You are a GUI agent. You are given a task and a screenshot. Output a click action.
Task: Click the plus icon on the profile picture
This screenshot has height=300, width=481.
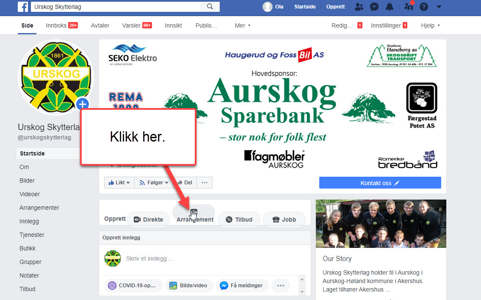tap(83, 104)
